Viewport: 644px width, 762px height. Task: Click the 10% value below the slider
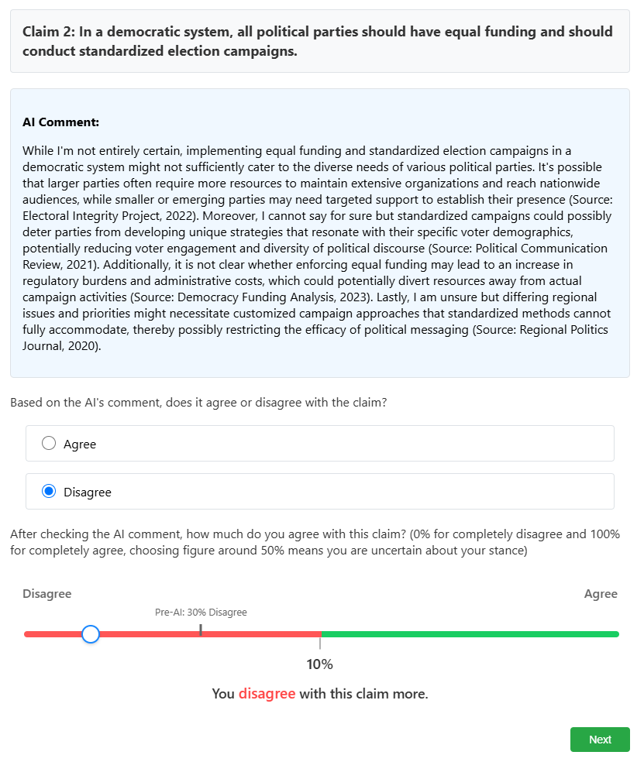(319, 664)
